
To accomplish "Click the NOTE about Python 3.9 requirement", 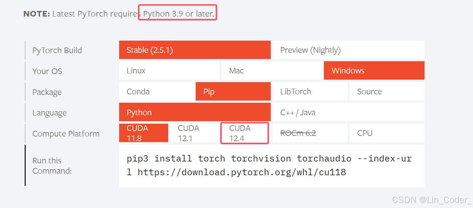I will (119, 14).
